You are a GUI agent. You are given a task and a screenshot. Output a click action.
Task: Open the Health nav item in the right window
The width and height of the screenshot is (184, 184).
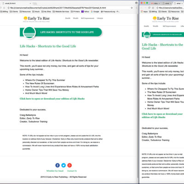point(146,26)
